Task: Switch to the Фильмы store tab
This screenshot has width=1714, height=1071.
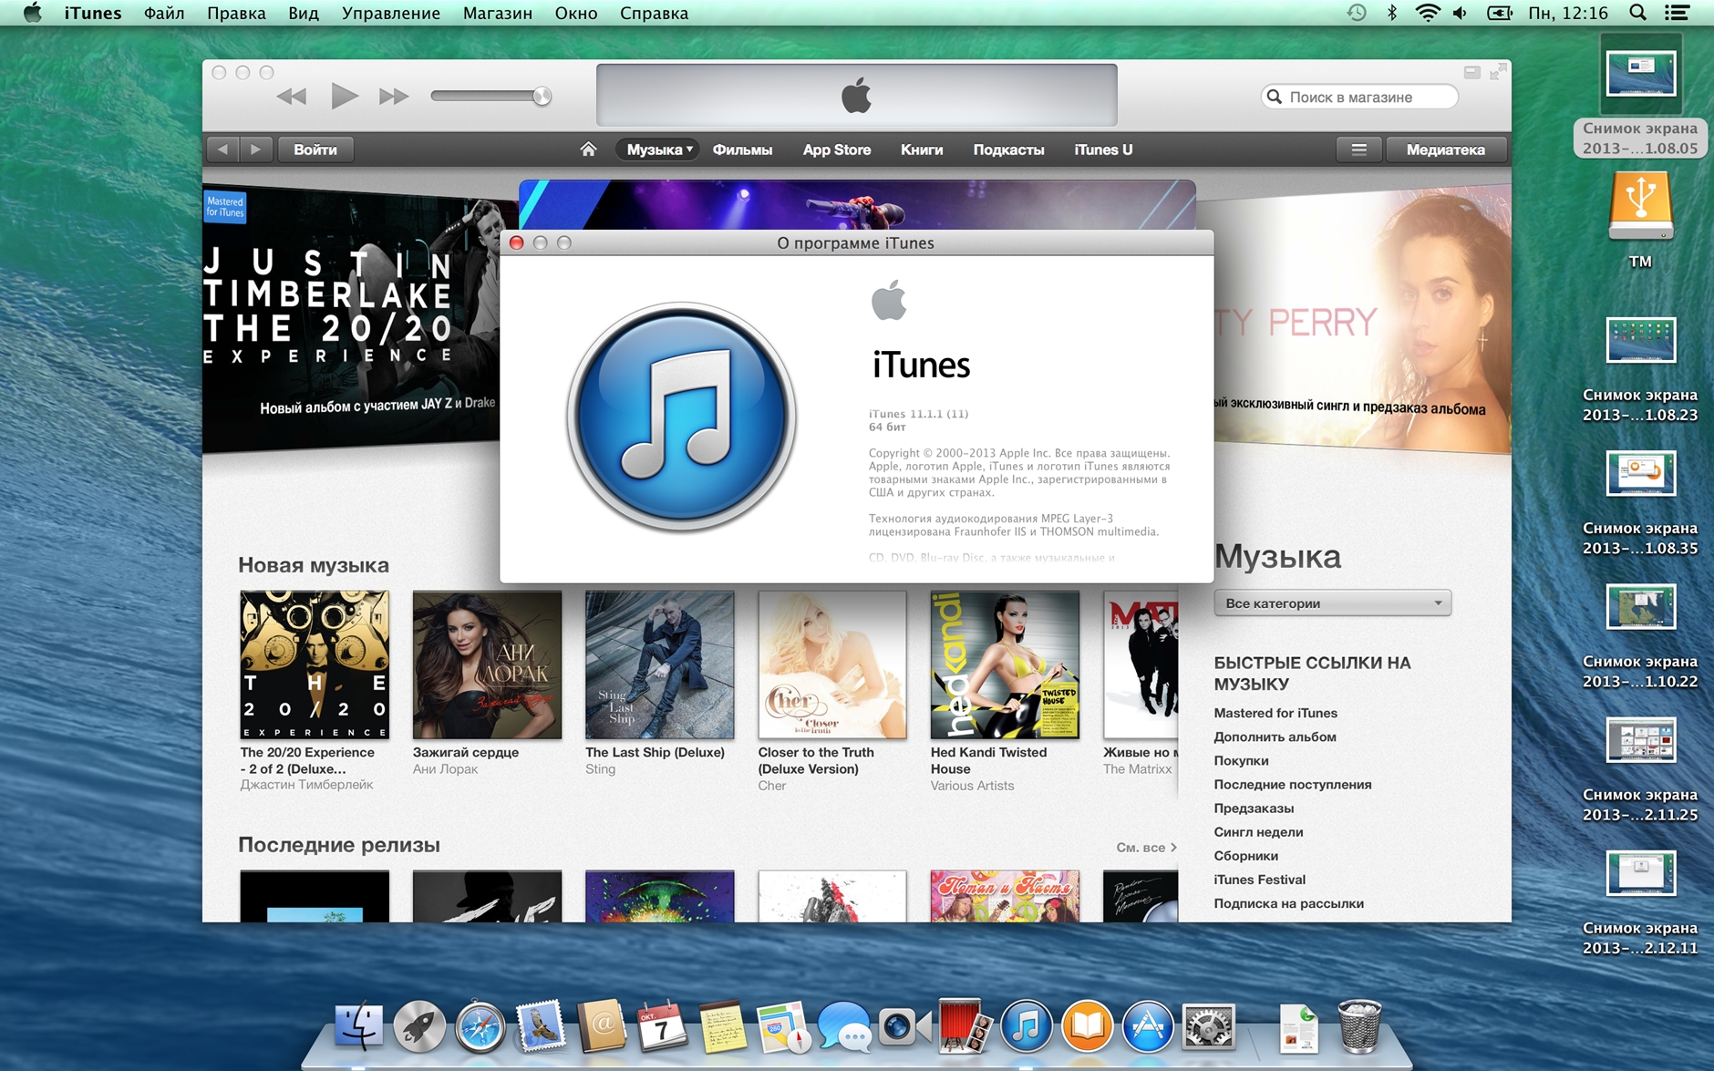Action: (x=742, y=149)
